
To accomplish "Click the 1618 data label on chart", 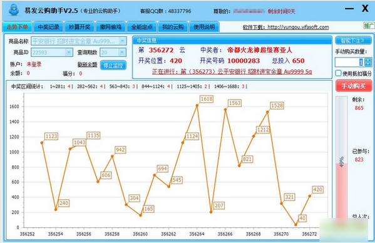I will pyautogui.click(x=207, y=99).
